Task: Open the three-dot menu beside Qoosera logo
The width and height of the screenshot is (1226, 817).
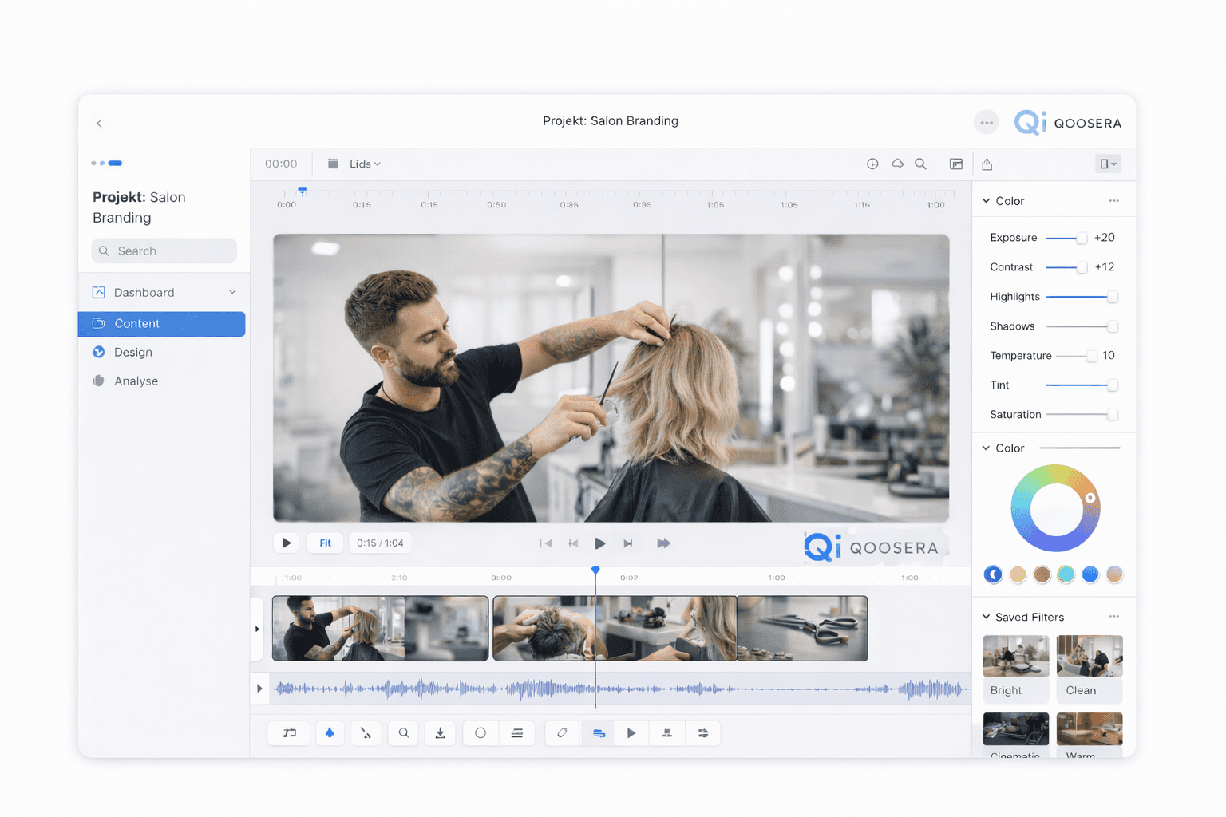Action: tap(987, 123)
